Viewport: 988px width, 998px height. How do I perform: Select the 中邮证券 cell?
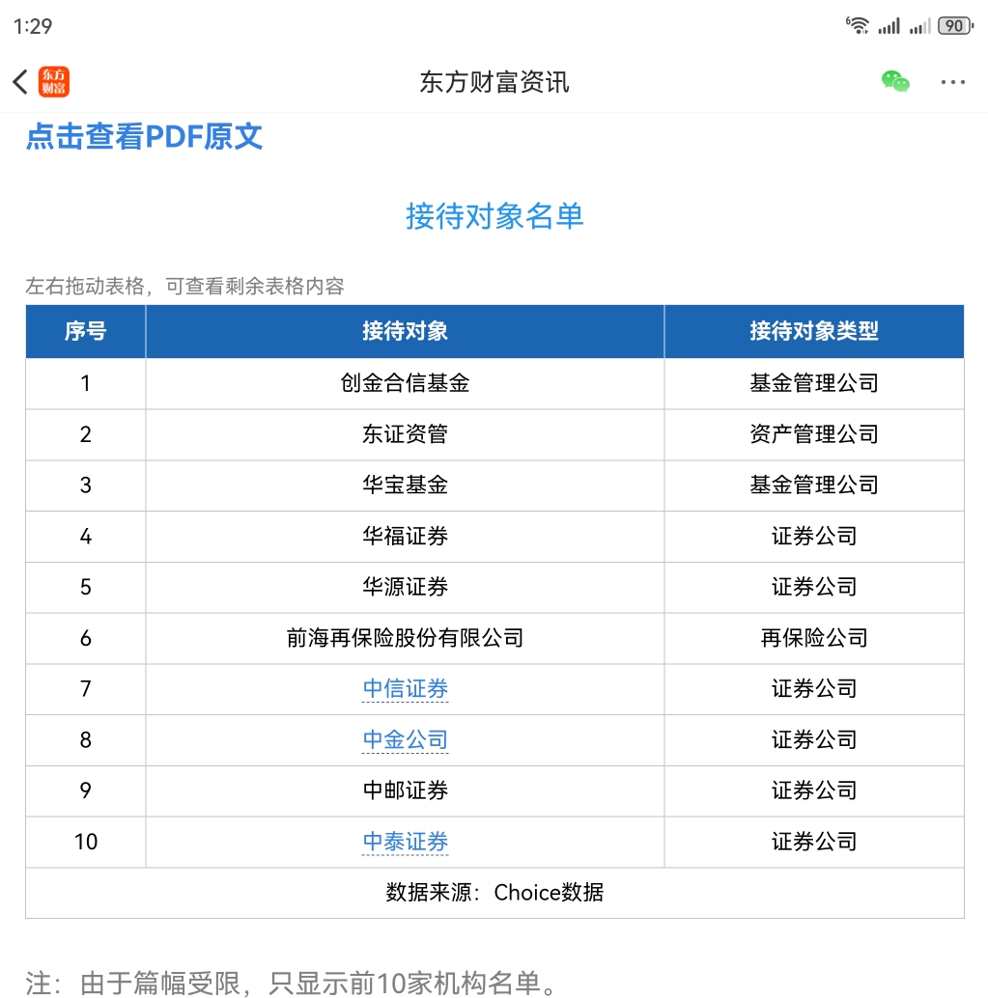tap(405, 790)
